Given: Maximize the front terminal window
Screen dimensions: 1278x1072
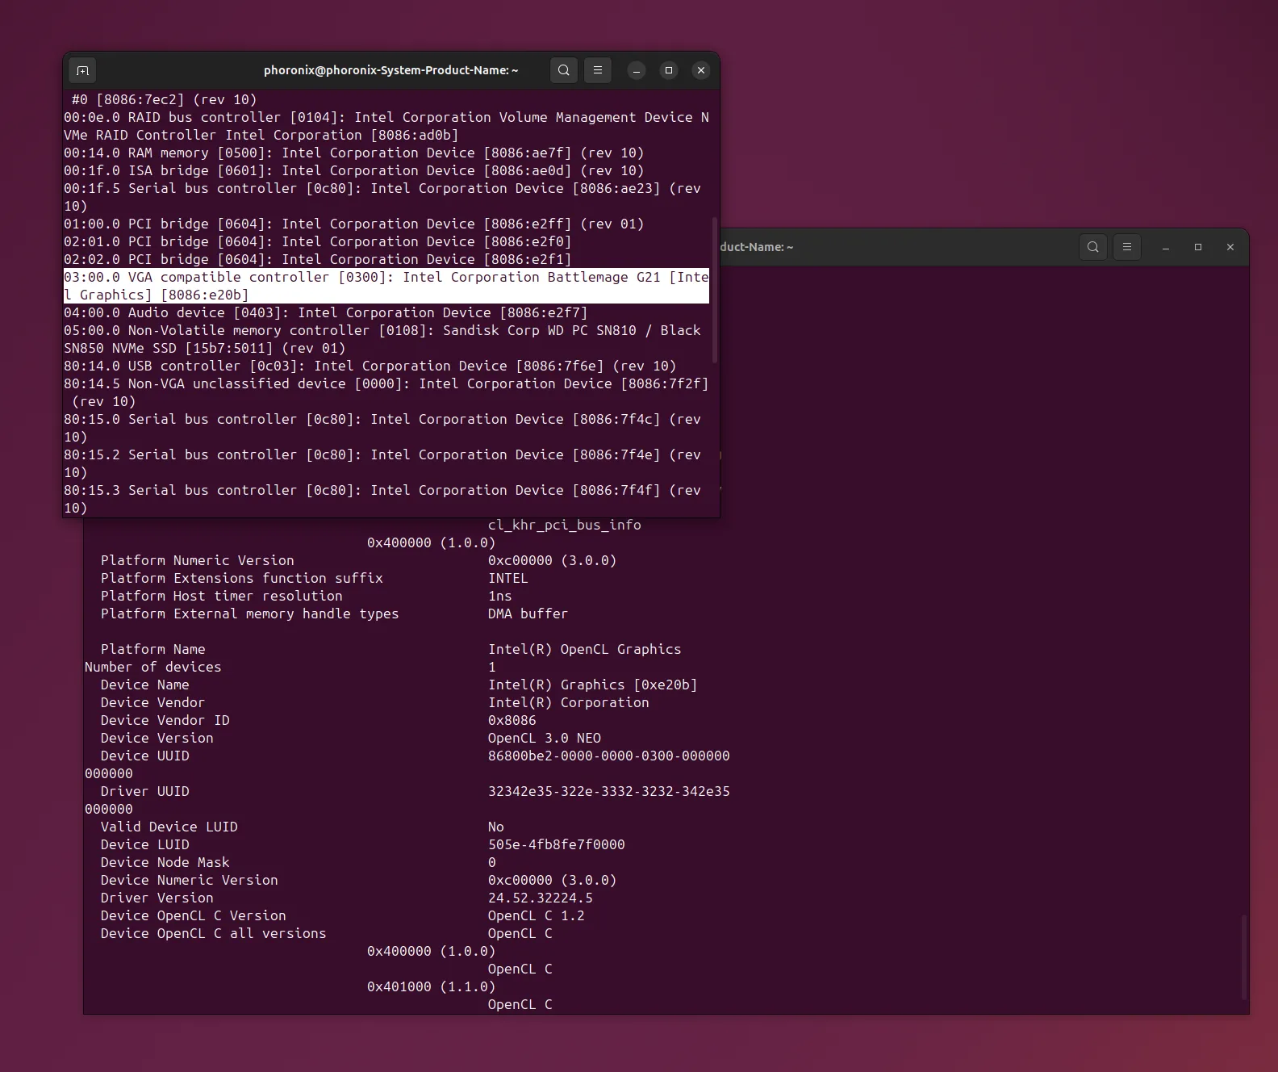Looking at the screenshot, I should (669, 70).
